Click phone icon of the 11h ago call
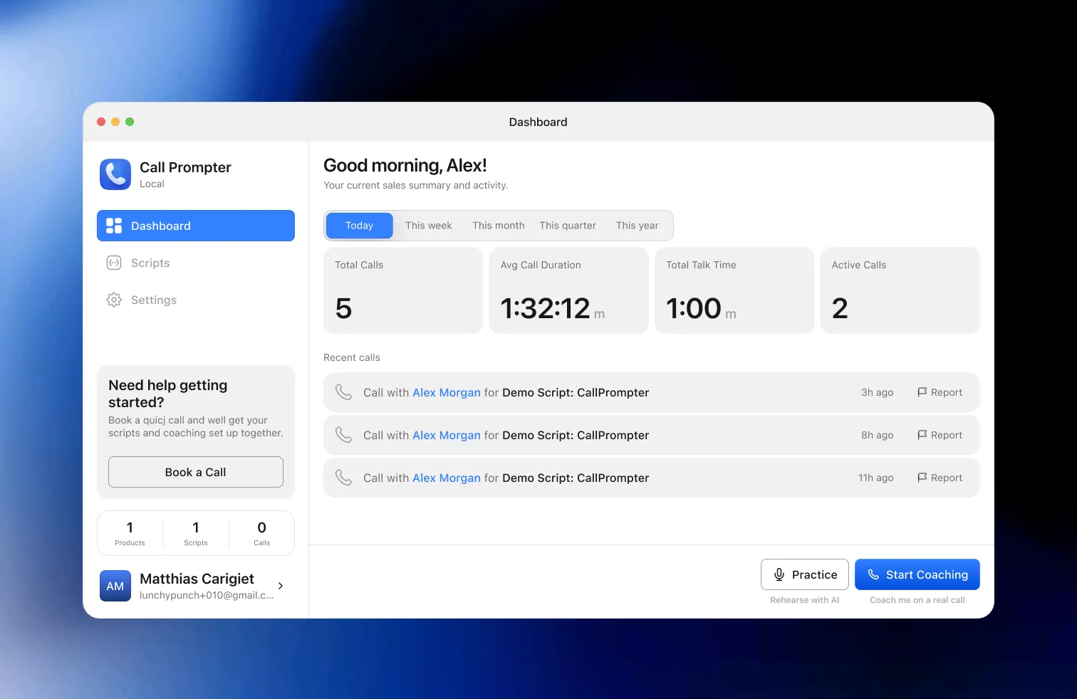Image resolution: width=1077 pixels, height=699 pixels. click(343, 478)
